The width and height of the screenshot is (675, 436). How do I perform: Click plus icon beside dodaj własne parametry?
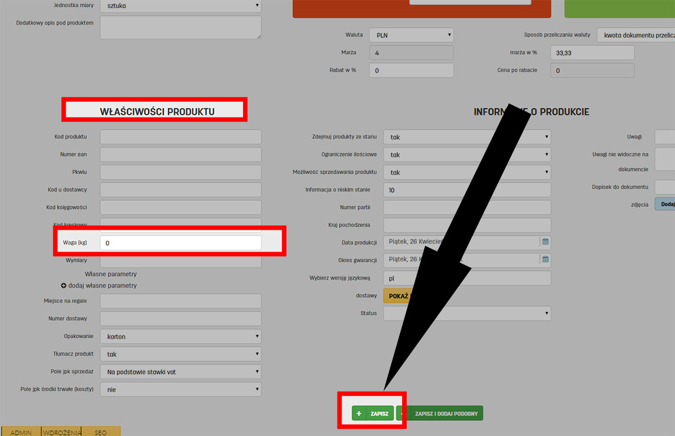click(x=64, y=285)
